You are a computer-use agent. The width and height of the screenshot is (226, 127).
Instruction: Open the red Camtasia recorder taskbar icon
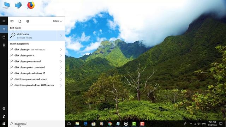point(142,124)
